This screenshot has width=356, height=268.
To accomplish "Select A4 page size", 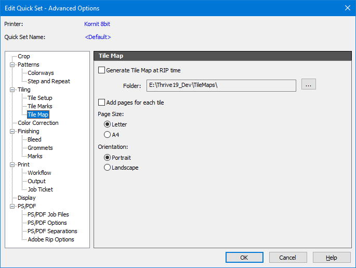I will (108, 135).
